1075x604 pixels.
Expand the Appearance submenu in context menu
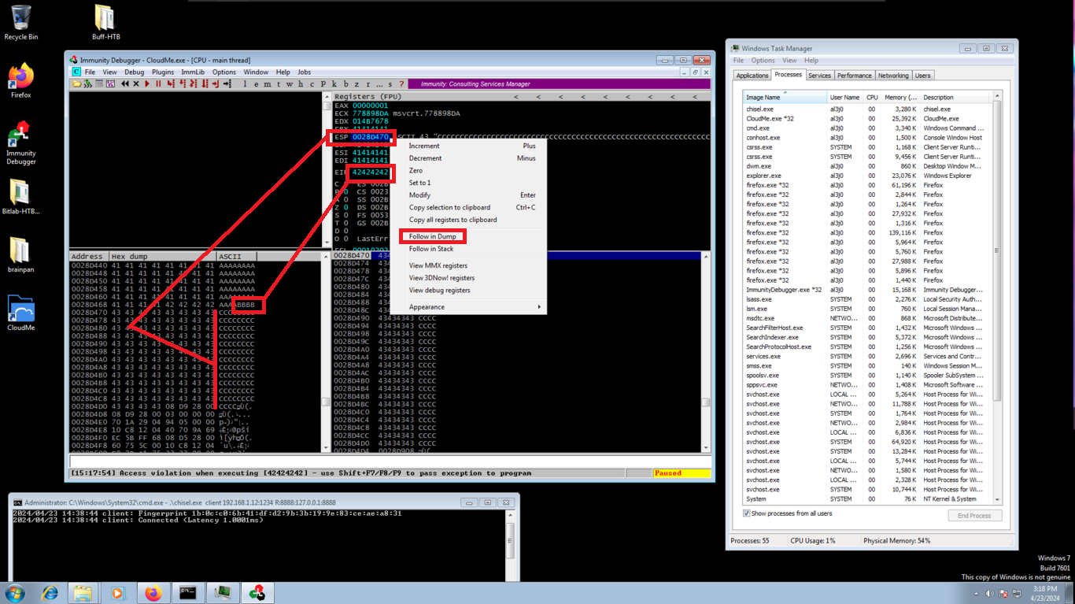474,307
